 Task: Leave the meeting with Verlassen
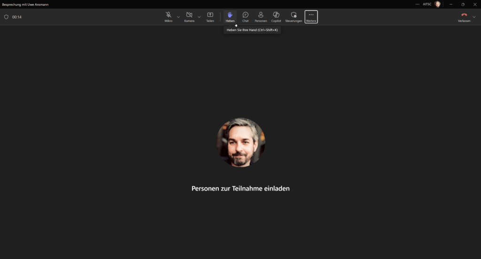[464, 17]
